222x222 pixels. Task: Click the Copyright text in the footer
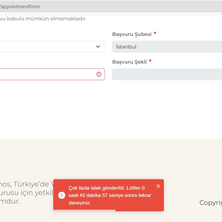(x=211, y=203)
